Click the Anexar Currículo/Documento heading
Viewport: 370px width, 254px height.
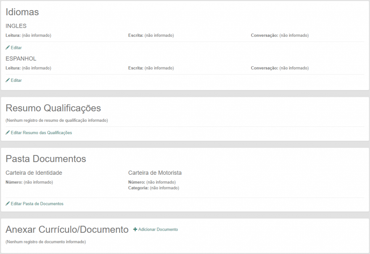point(67,230)
